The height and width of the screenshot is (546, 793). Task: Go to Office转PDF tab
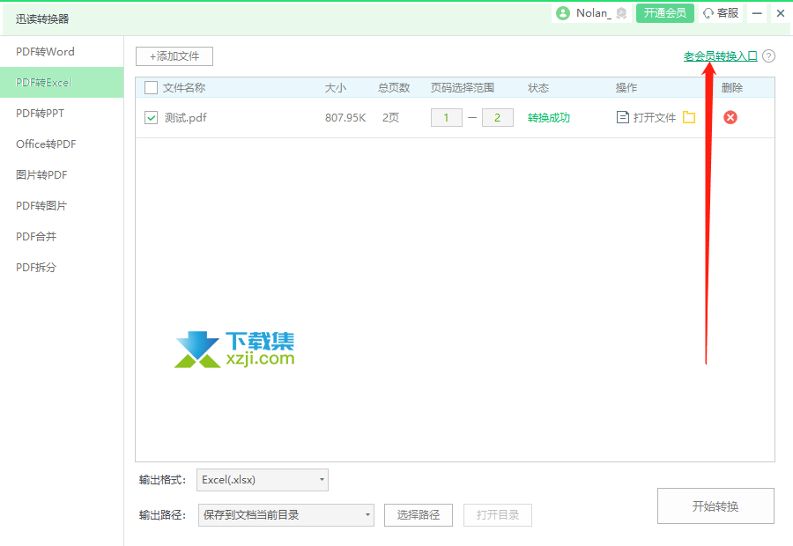click(x=62, y=144)
